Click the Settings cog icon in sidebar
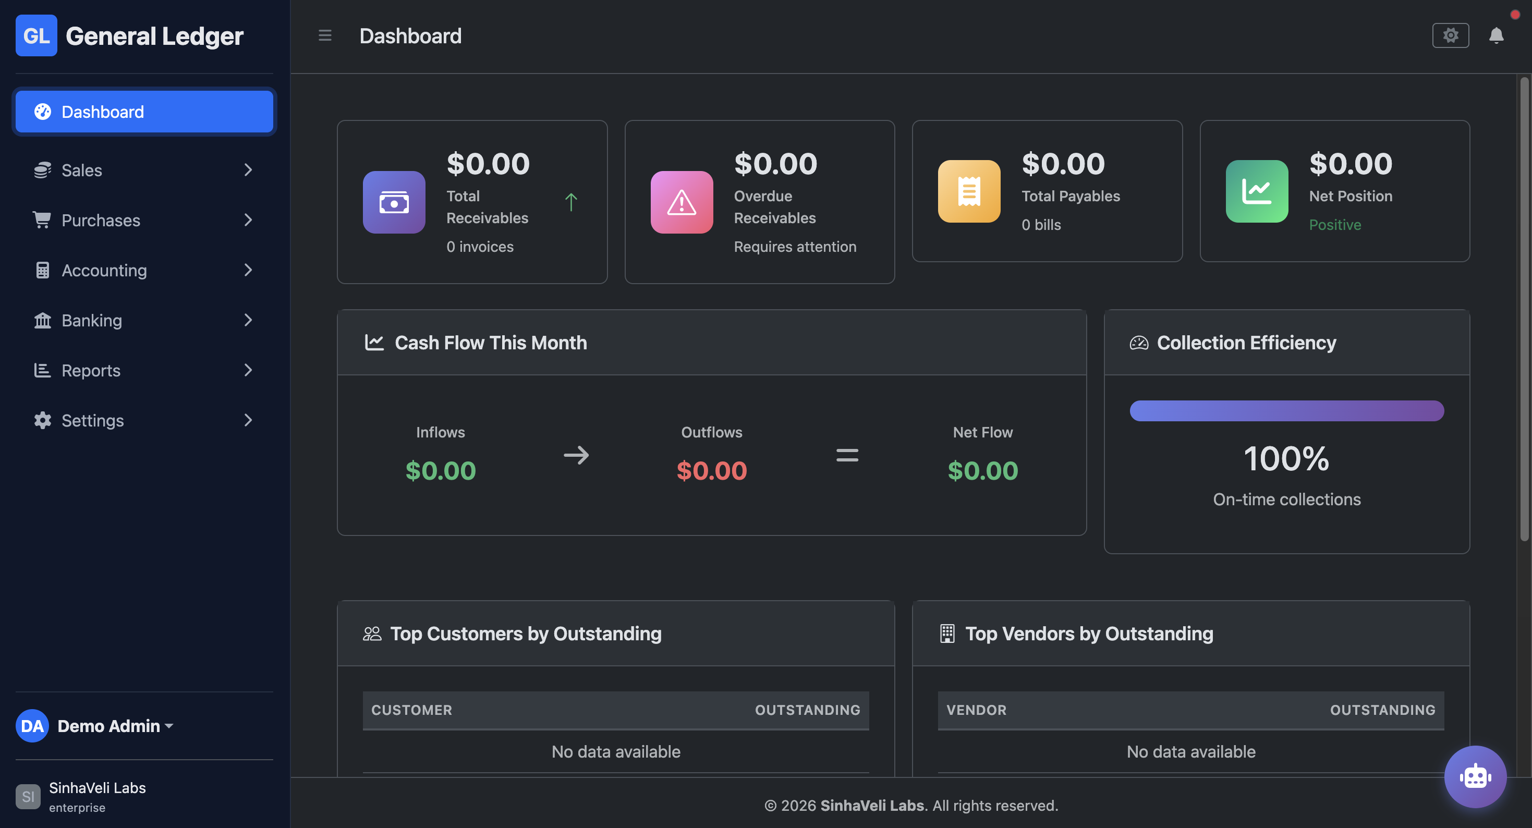The width and height of the screenshot is (1532, 828). 42,420
